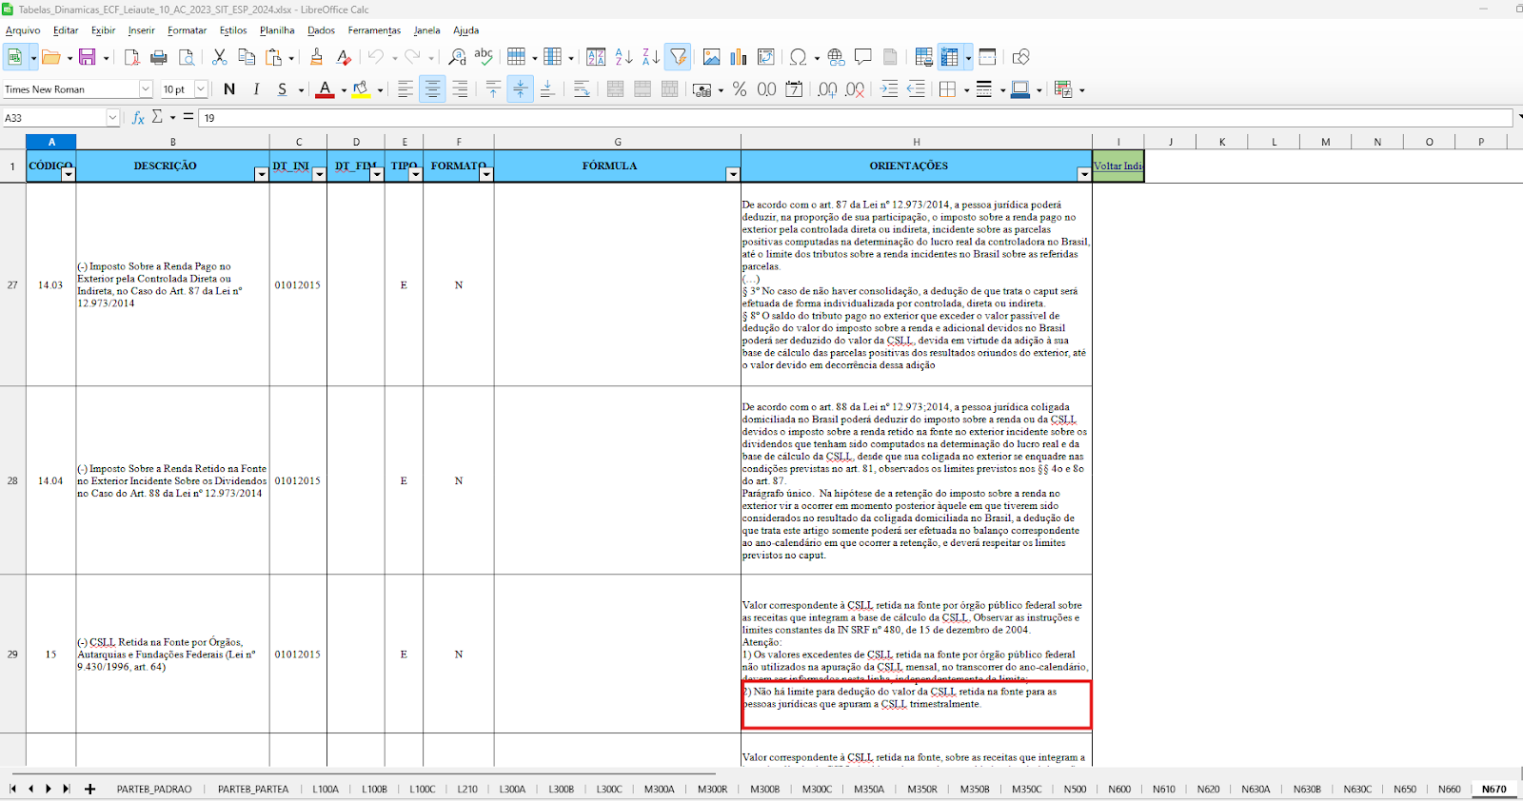Screen dimensions: 1523x801
Task: Open file using the folder icon
Action: (x=51, y=57)
